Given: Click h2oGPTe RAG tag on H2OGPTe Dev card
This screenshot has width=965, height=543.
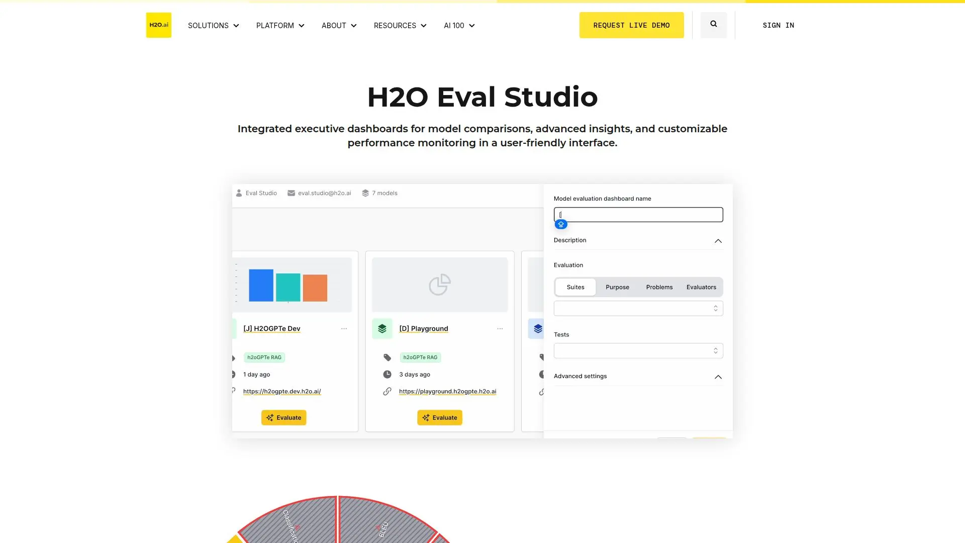Looking at the screenshot, I should click(264, 357).
